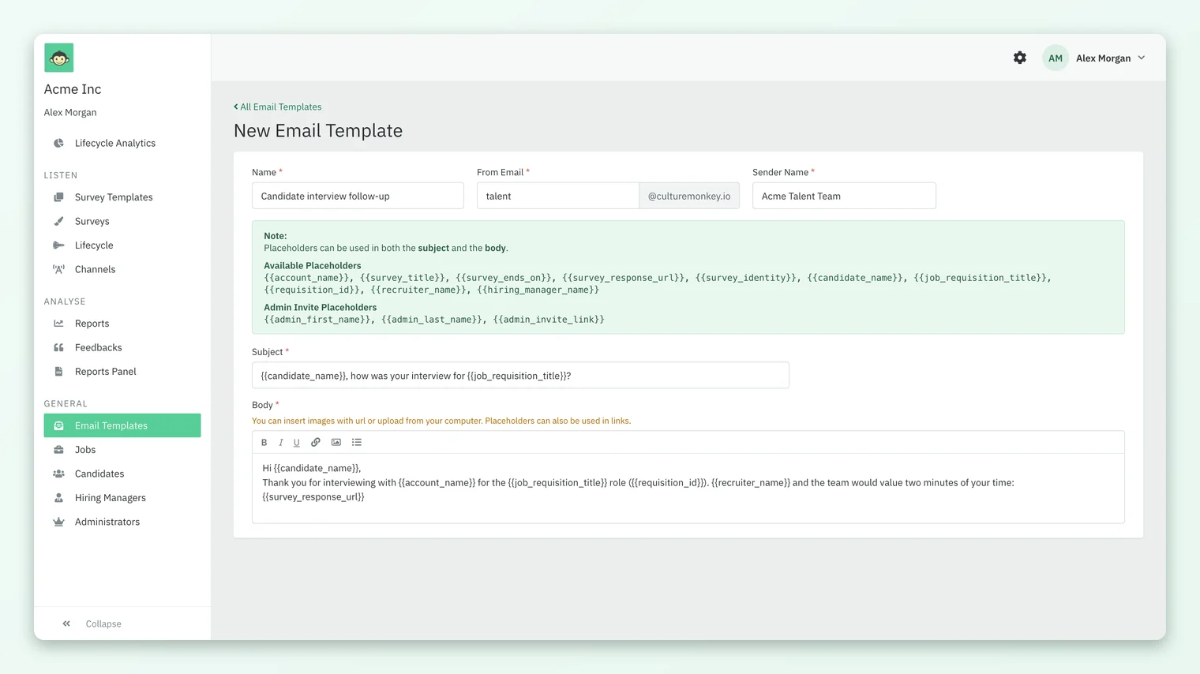The width and height of the screenshot is (1200, 674).
Task: Click the Available Placeholders heading
Action: (x=313, y=266)
